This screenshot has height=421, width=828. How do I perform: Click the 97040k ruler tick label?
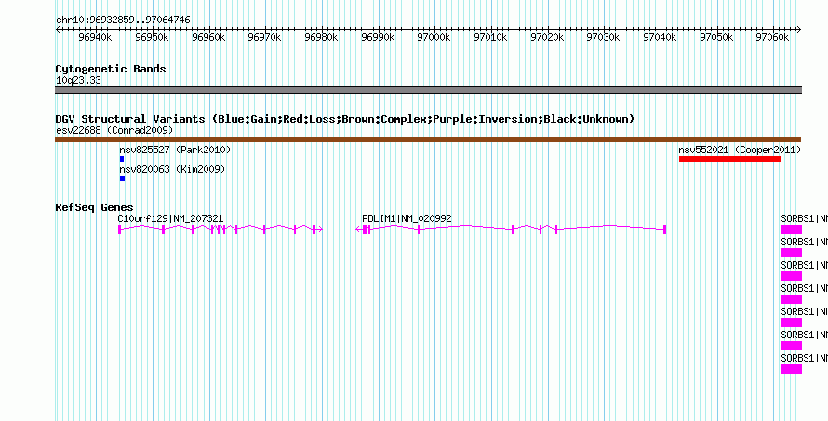tap(661, 38)
